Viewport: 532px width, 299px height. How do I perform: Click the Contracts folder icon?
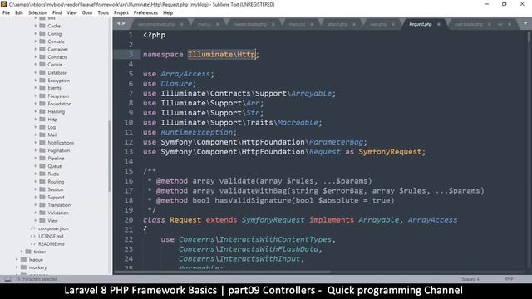point(42,57)
